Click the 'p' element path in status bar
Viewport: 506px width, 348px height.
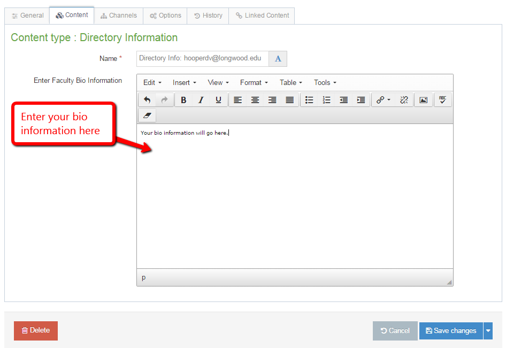(143, 277)
